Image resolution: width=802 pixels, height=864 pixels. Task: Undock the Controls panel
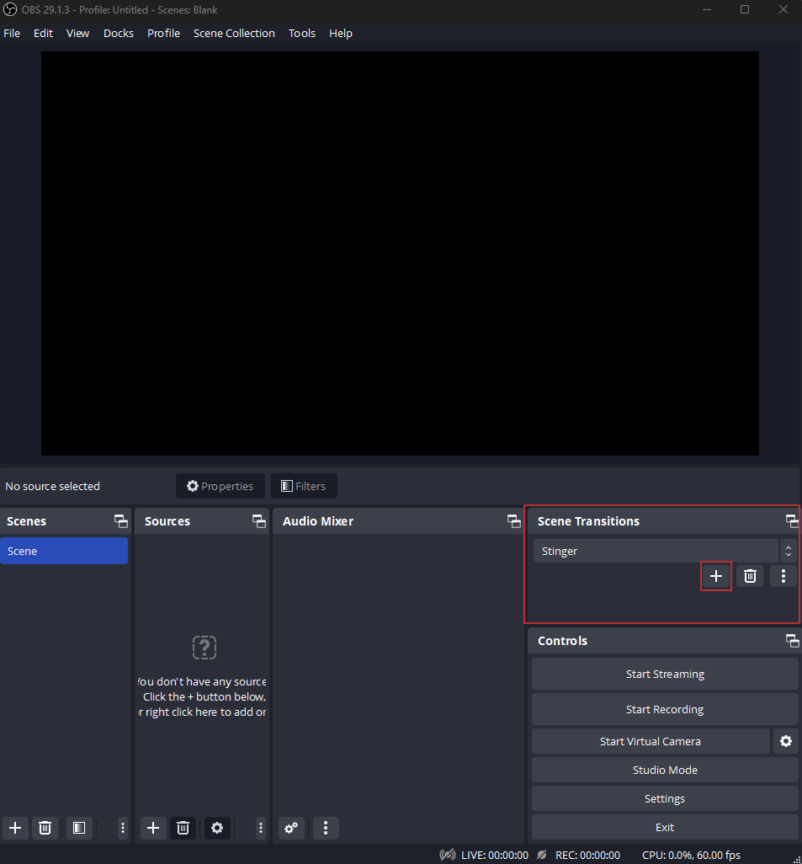tap(792, 641)
